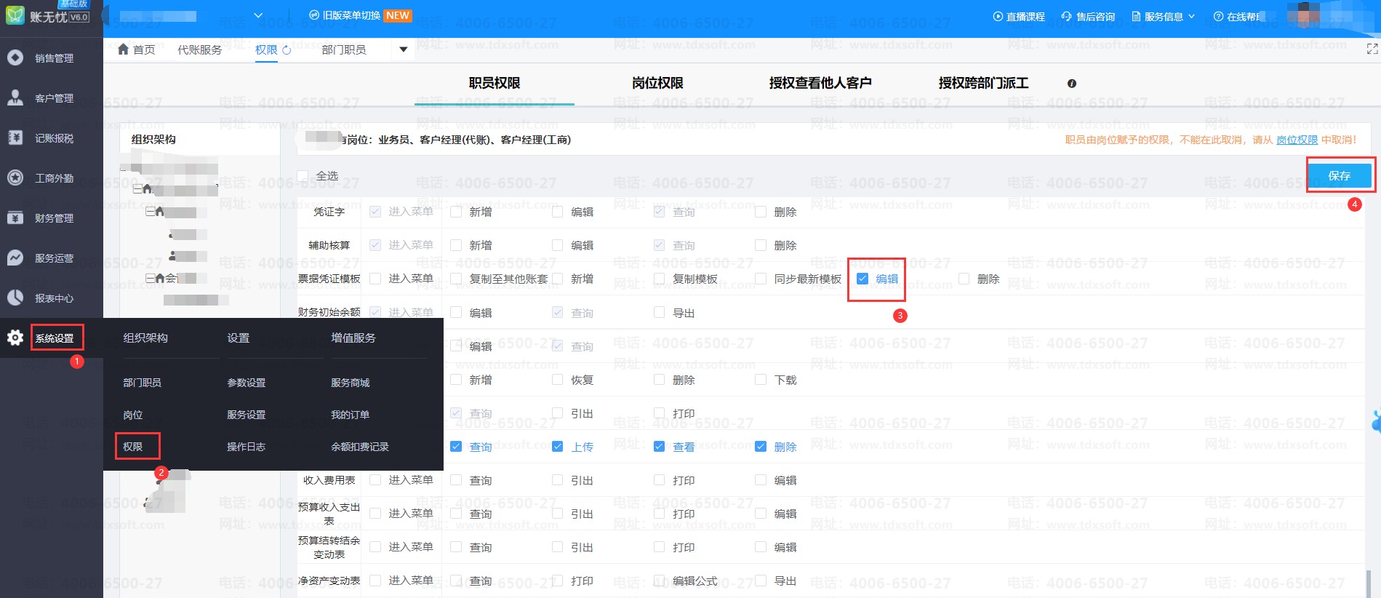Viewport: 1381px width, 598px height.
Task: Select 操作日志 in the 系统设置 menu
Action: click(x=246, y=447)
